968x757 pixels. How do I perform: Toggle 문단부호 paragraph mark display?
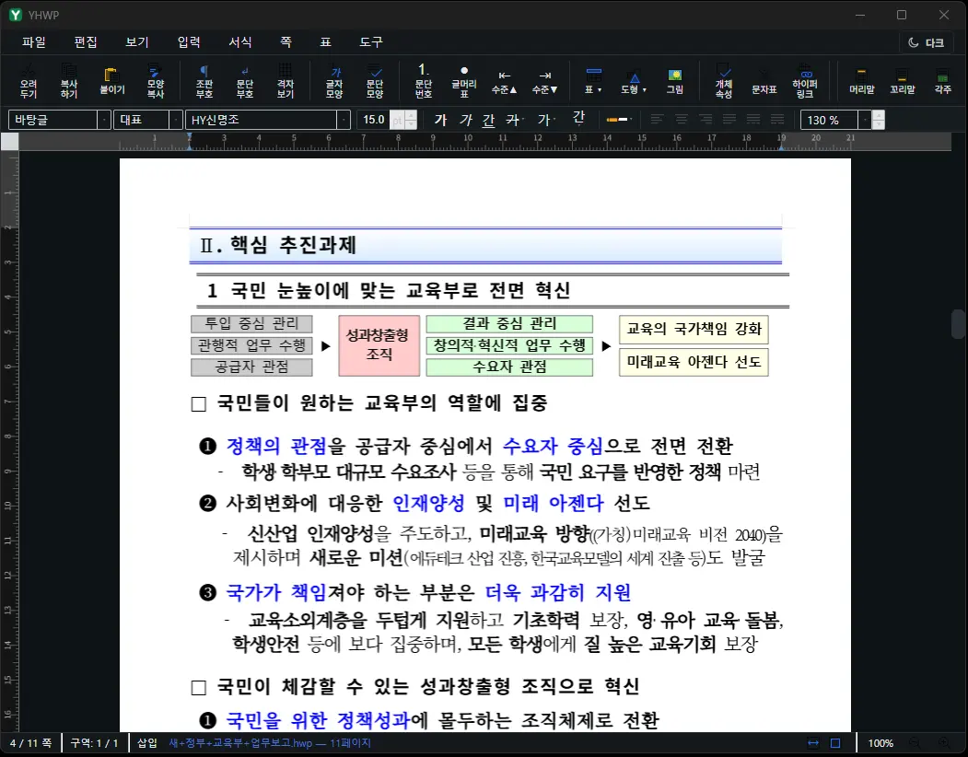pos(245,82)
